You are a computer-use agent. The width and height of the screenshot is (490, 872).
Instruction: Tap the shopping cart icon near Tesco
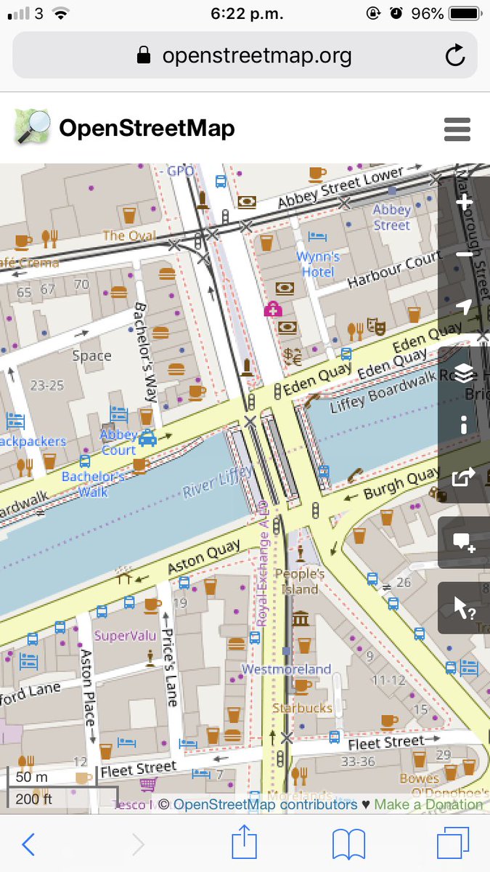point(148,784)
